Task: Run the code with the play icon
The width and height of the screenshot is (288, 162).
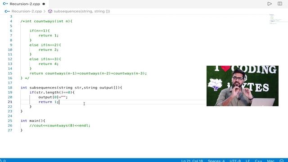Action: 270,4
